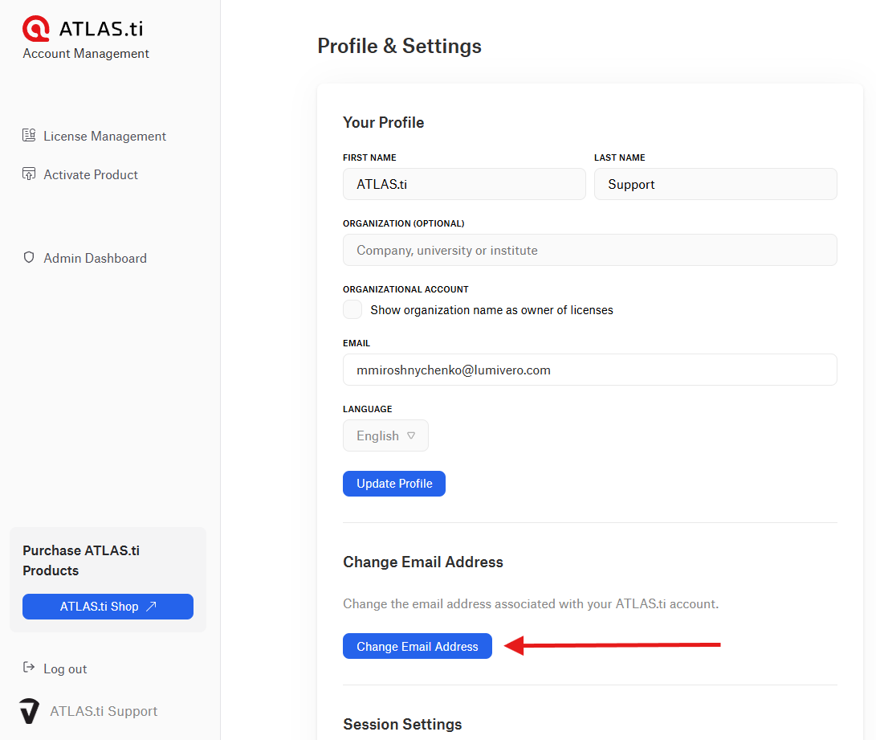The width and height of the screenshot is (876, 740).
Task: Click the Profile & Settings heading
Action: coord(399,46)
